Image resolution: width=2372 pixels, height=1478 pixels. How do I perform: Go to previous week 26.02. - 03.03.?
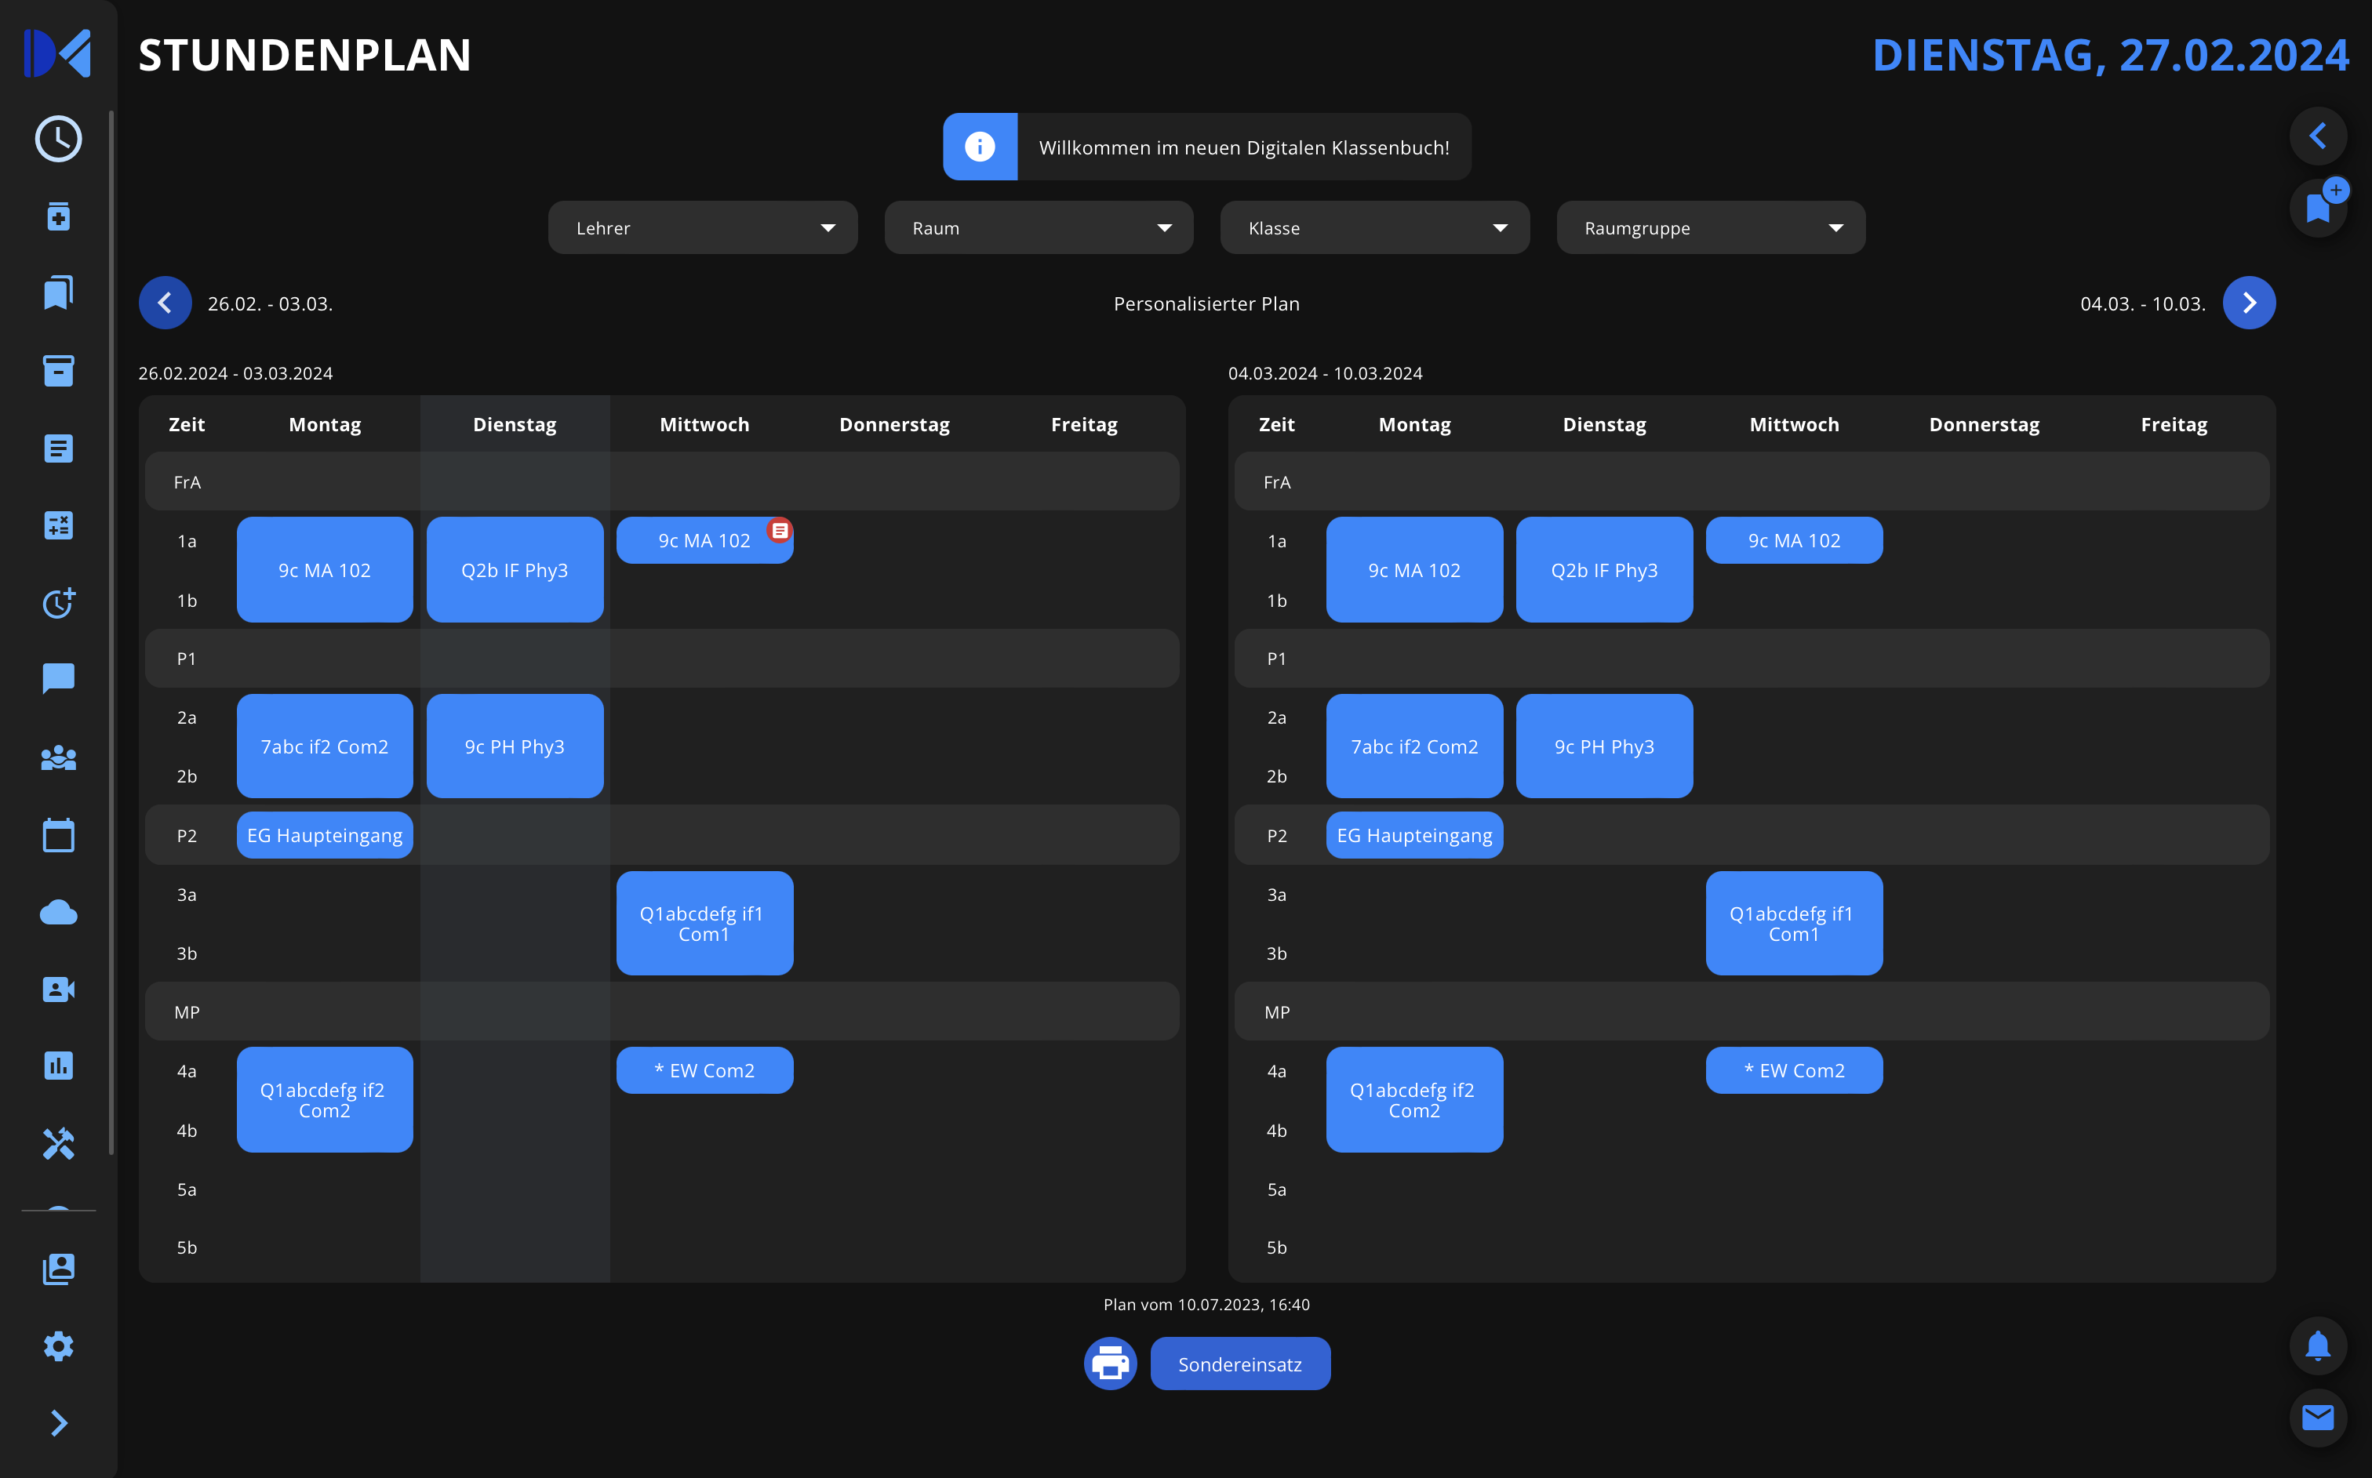pyautogui.click(x=164, y=302)
